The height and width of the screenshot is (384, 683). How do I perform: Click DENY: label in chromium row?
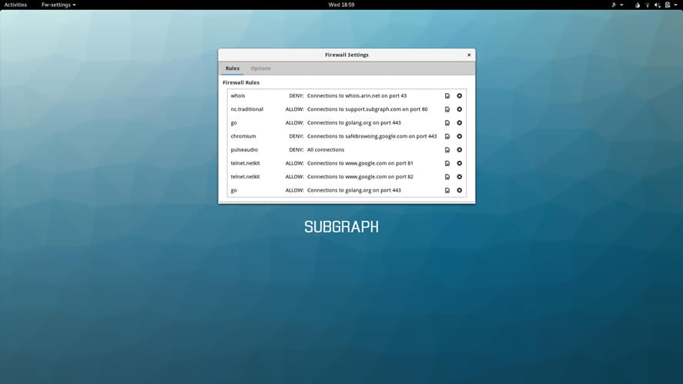click(296, 136)
